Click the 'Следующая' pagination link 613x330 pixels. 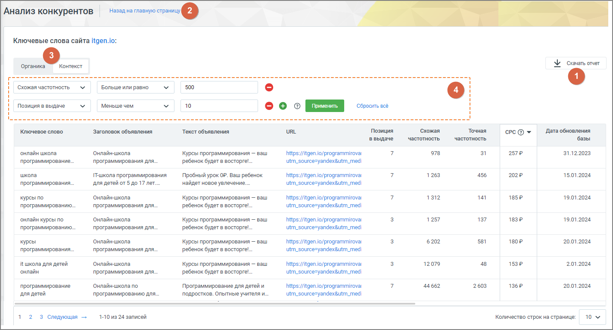click(x=62, y=317)
